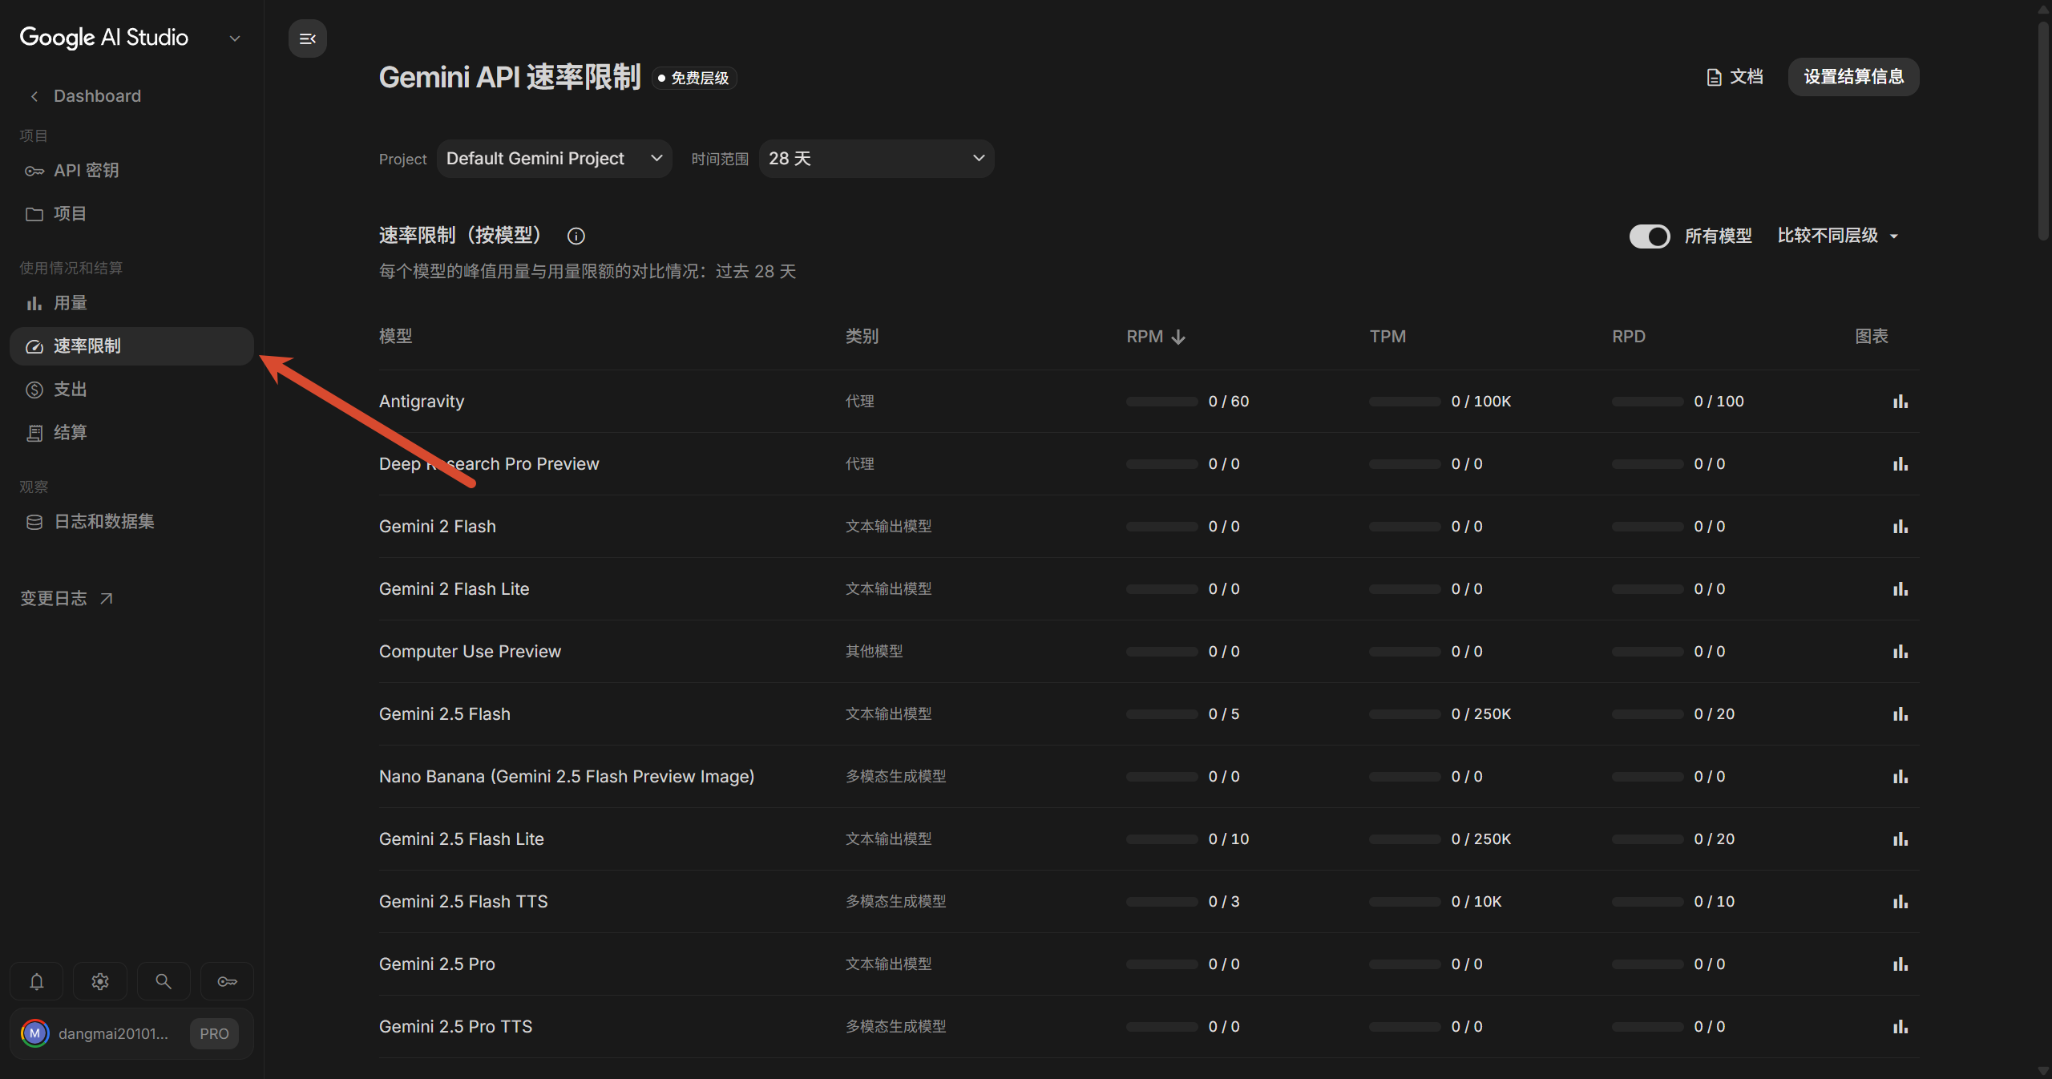This screenshot has height=1079, width=2052.
Task: Click Gemini 2.5 Pro TTS model name
Action: point(455,1027)
